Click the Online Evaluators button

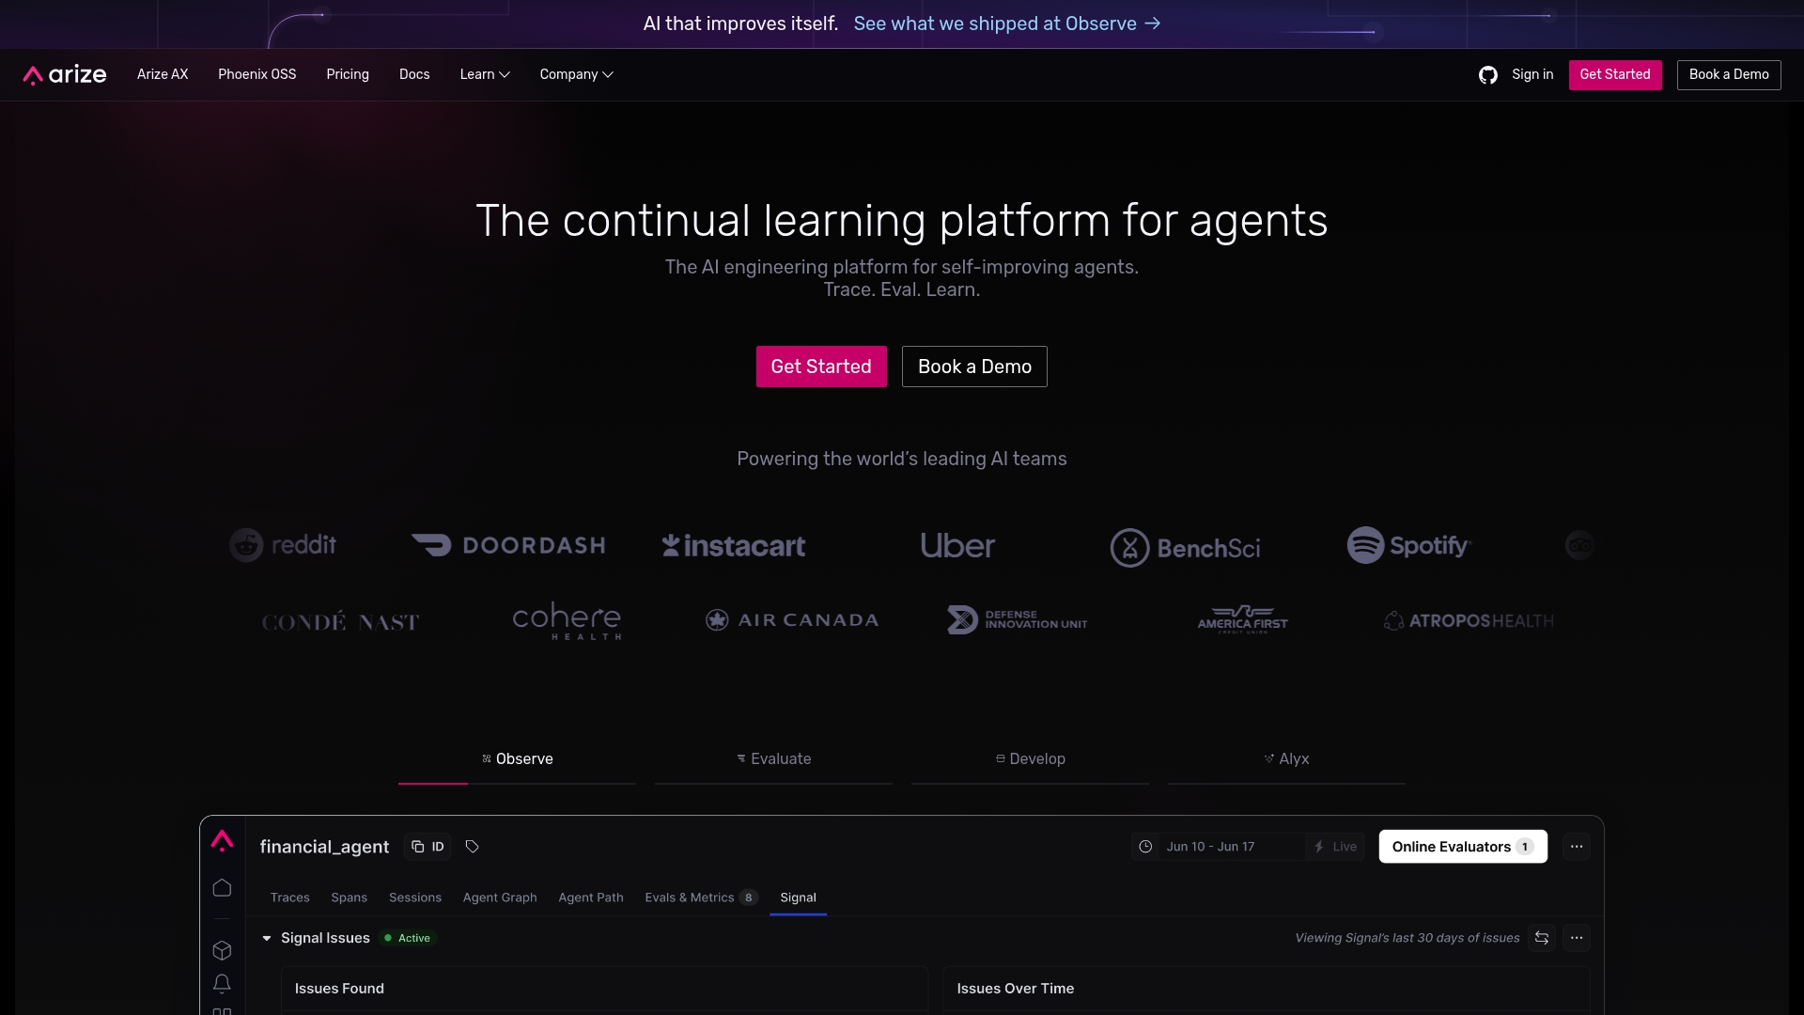(1463, 847)
